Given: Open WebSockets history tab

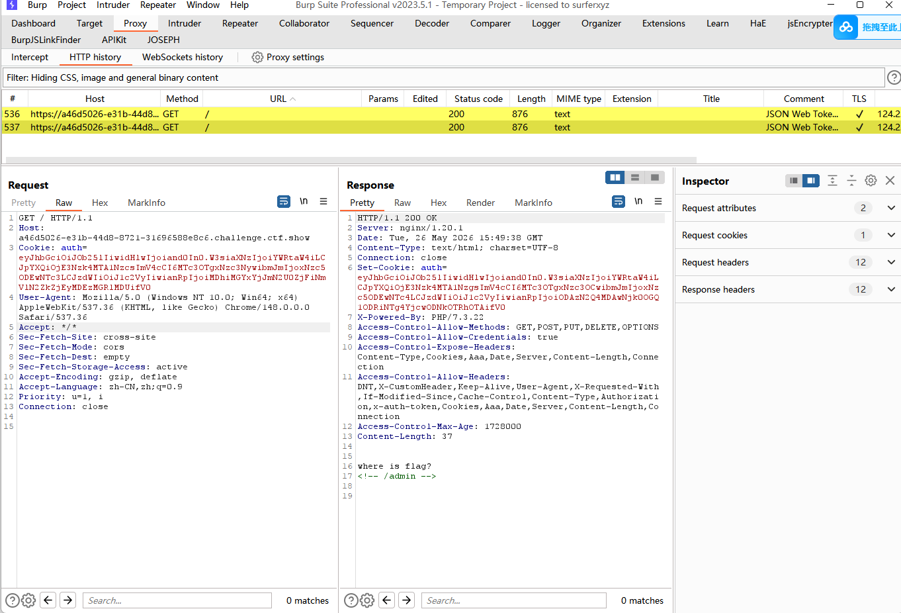Looking at the screenshot, I should 183,58.
